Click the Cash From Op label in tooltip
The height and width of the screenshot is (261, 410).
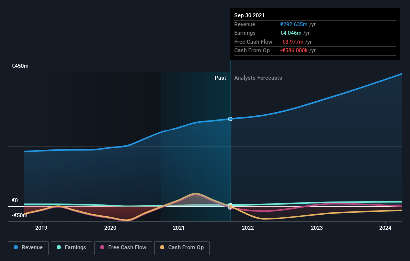252,51
